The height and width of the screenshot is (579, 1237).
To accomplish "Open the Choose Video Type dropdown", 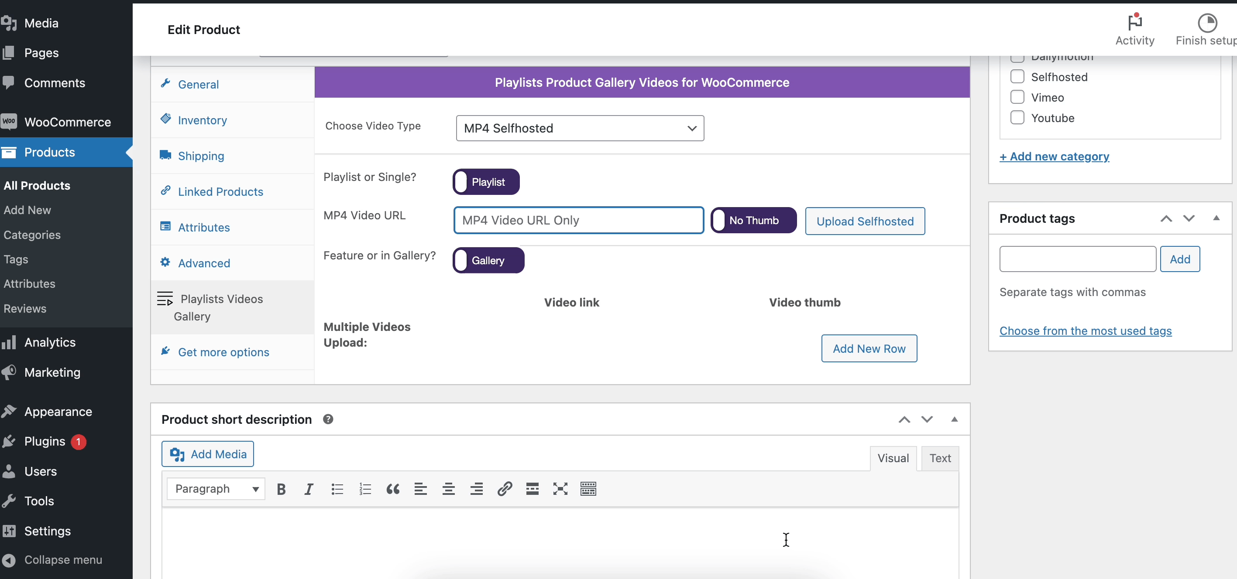I will pyautogui.click(x=580, y=128).
